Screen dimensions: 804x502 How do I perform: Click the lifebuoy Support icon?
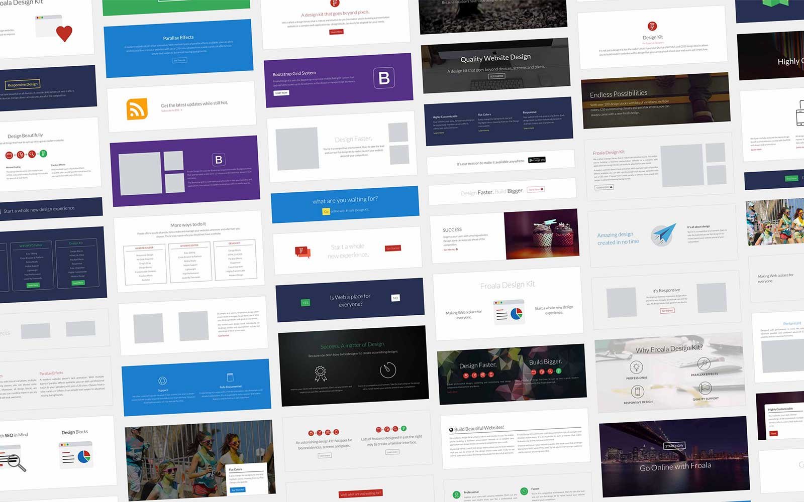(162, 381)
